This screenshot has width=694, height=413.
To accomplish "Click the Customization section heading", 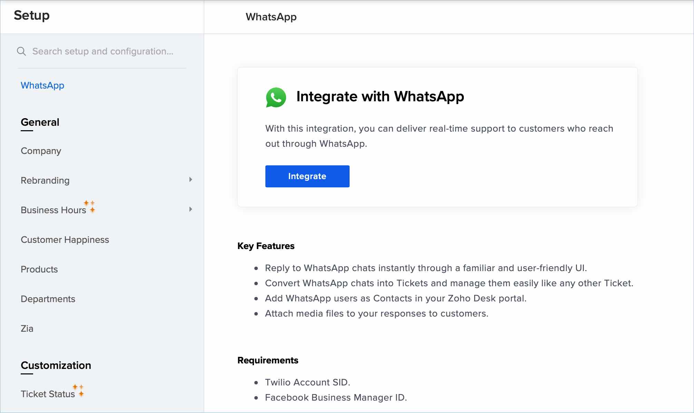I will tap(56, 365).
